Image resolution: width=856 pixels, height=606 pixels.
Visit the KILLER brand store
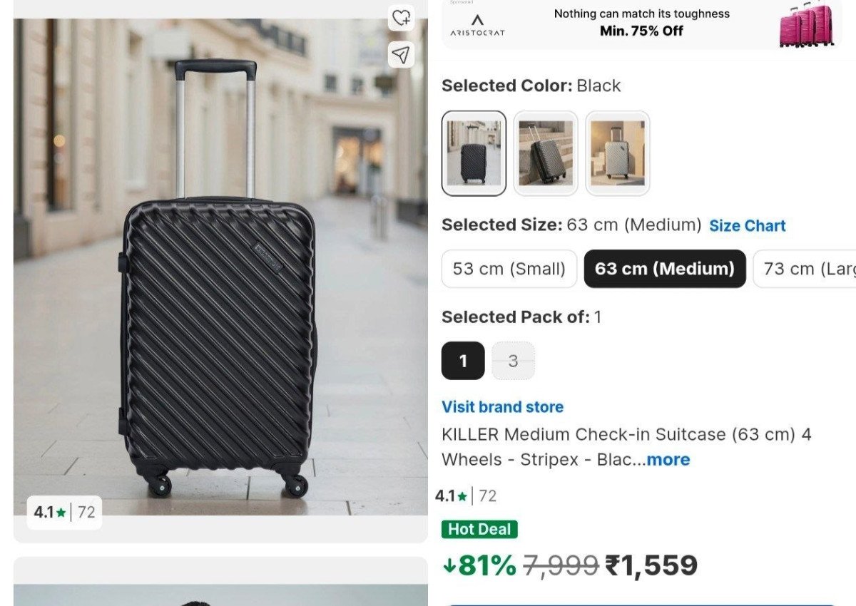click(501, 406)
